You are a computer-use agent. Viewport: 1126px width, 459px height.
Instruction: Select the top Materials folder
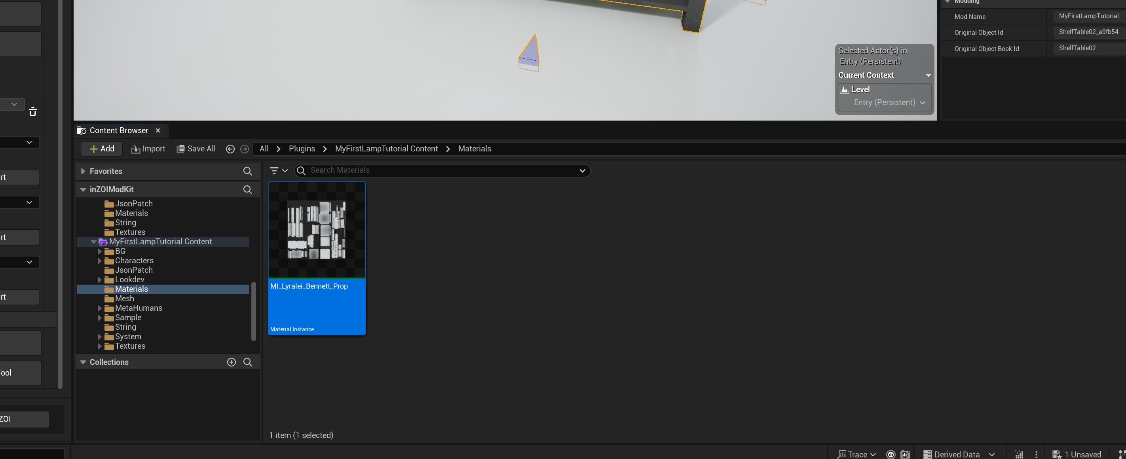pyautogui.click(x=131, y=213)
